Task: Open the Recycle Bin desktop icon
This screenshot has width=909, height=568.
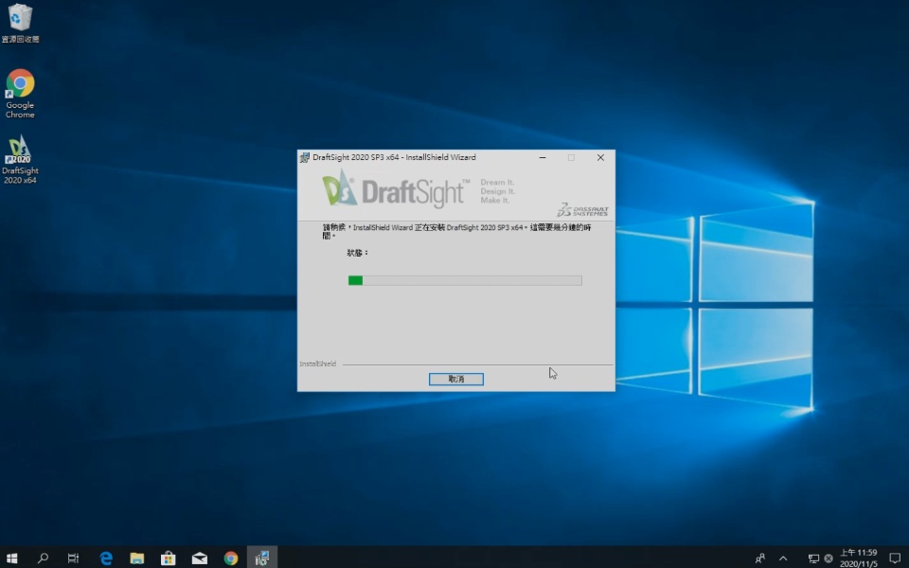Action: point(20,23)
